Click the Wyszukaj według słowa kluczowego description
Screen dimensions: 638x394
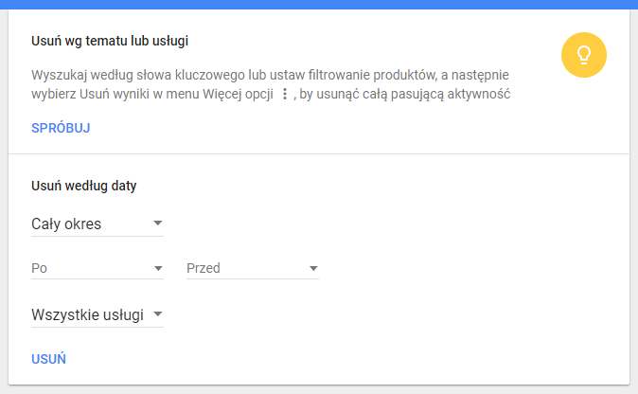tap(271, 84)
